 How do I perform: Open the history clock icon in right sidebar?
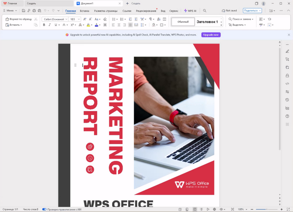287,100
